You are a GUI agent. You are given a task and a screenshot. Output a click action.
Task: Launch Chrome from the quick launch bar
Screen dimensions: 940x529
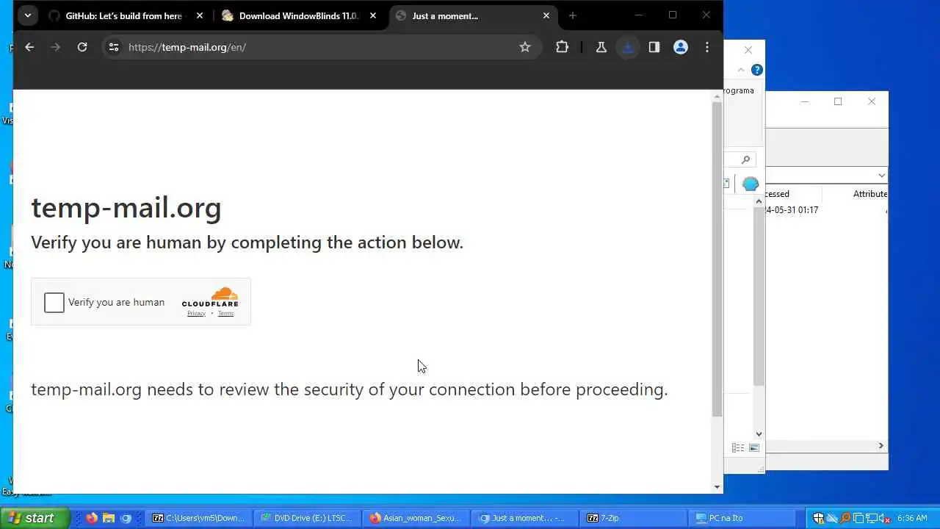(x=126, y=518)
